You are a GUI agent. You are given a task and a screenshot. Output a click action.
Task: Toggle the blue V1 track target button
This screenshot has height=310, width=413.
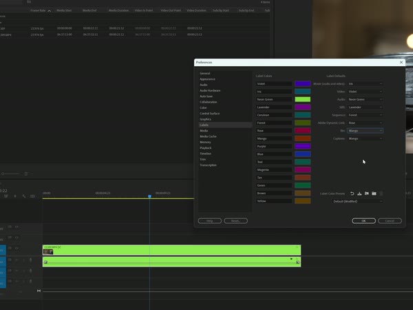pyautogui.click(x=3, y=250)
